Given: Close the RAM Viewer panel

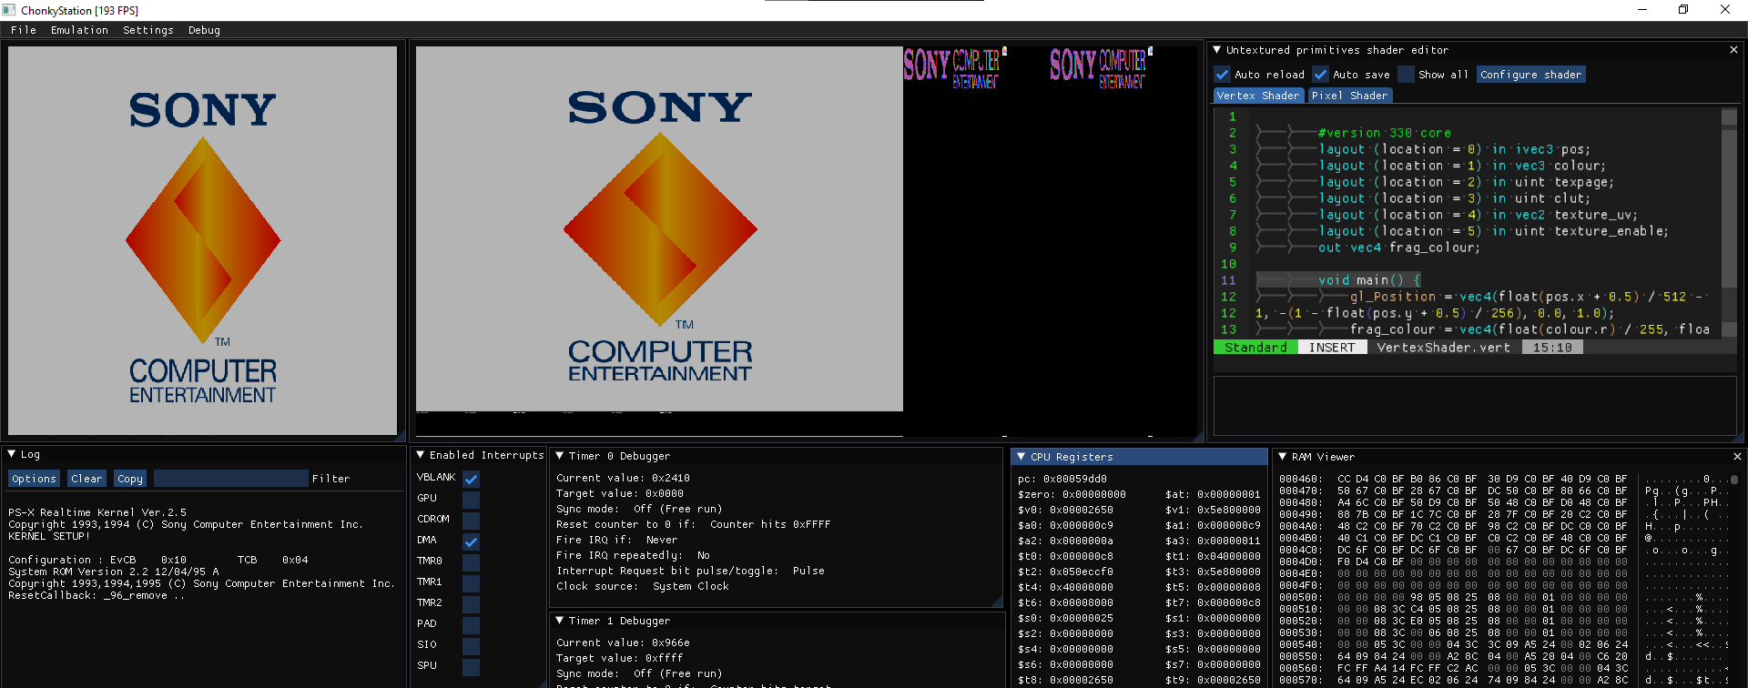Looking at the screenshot, I should click(x=1737, y=457).
